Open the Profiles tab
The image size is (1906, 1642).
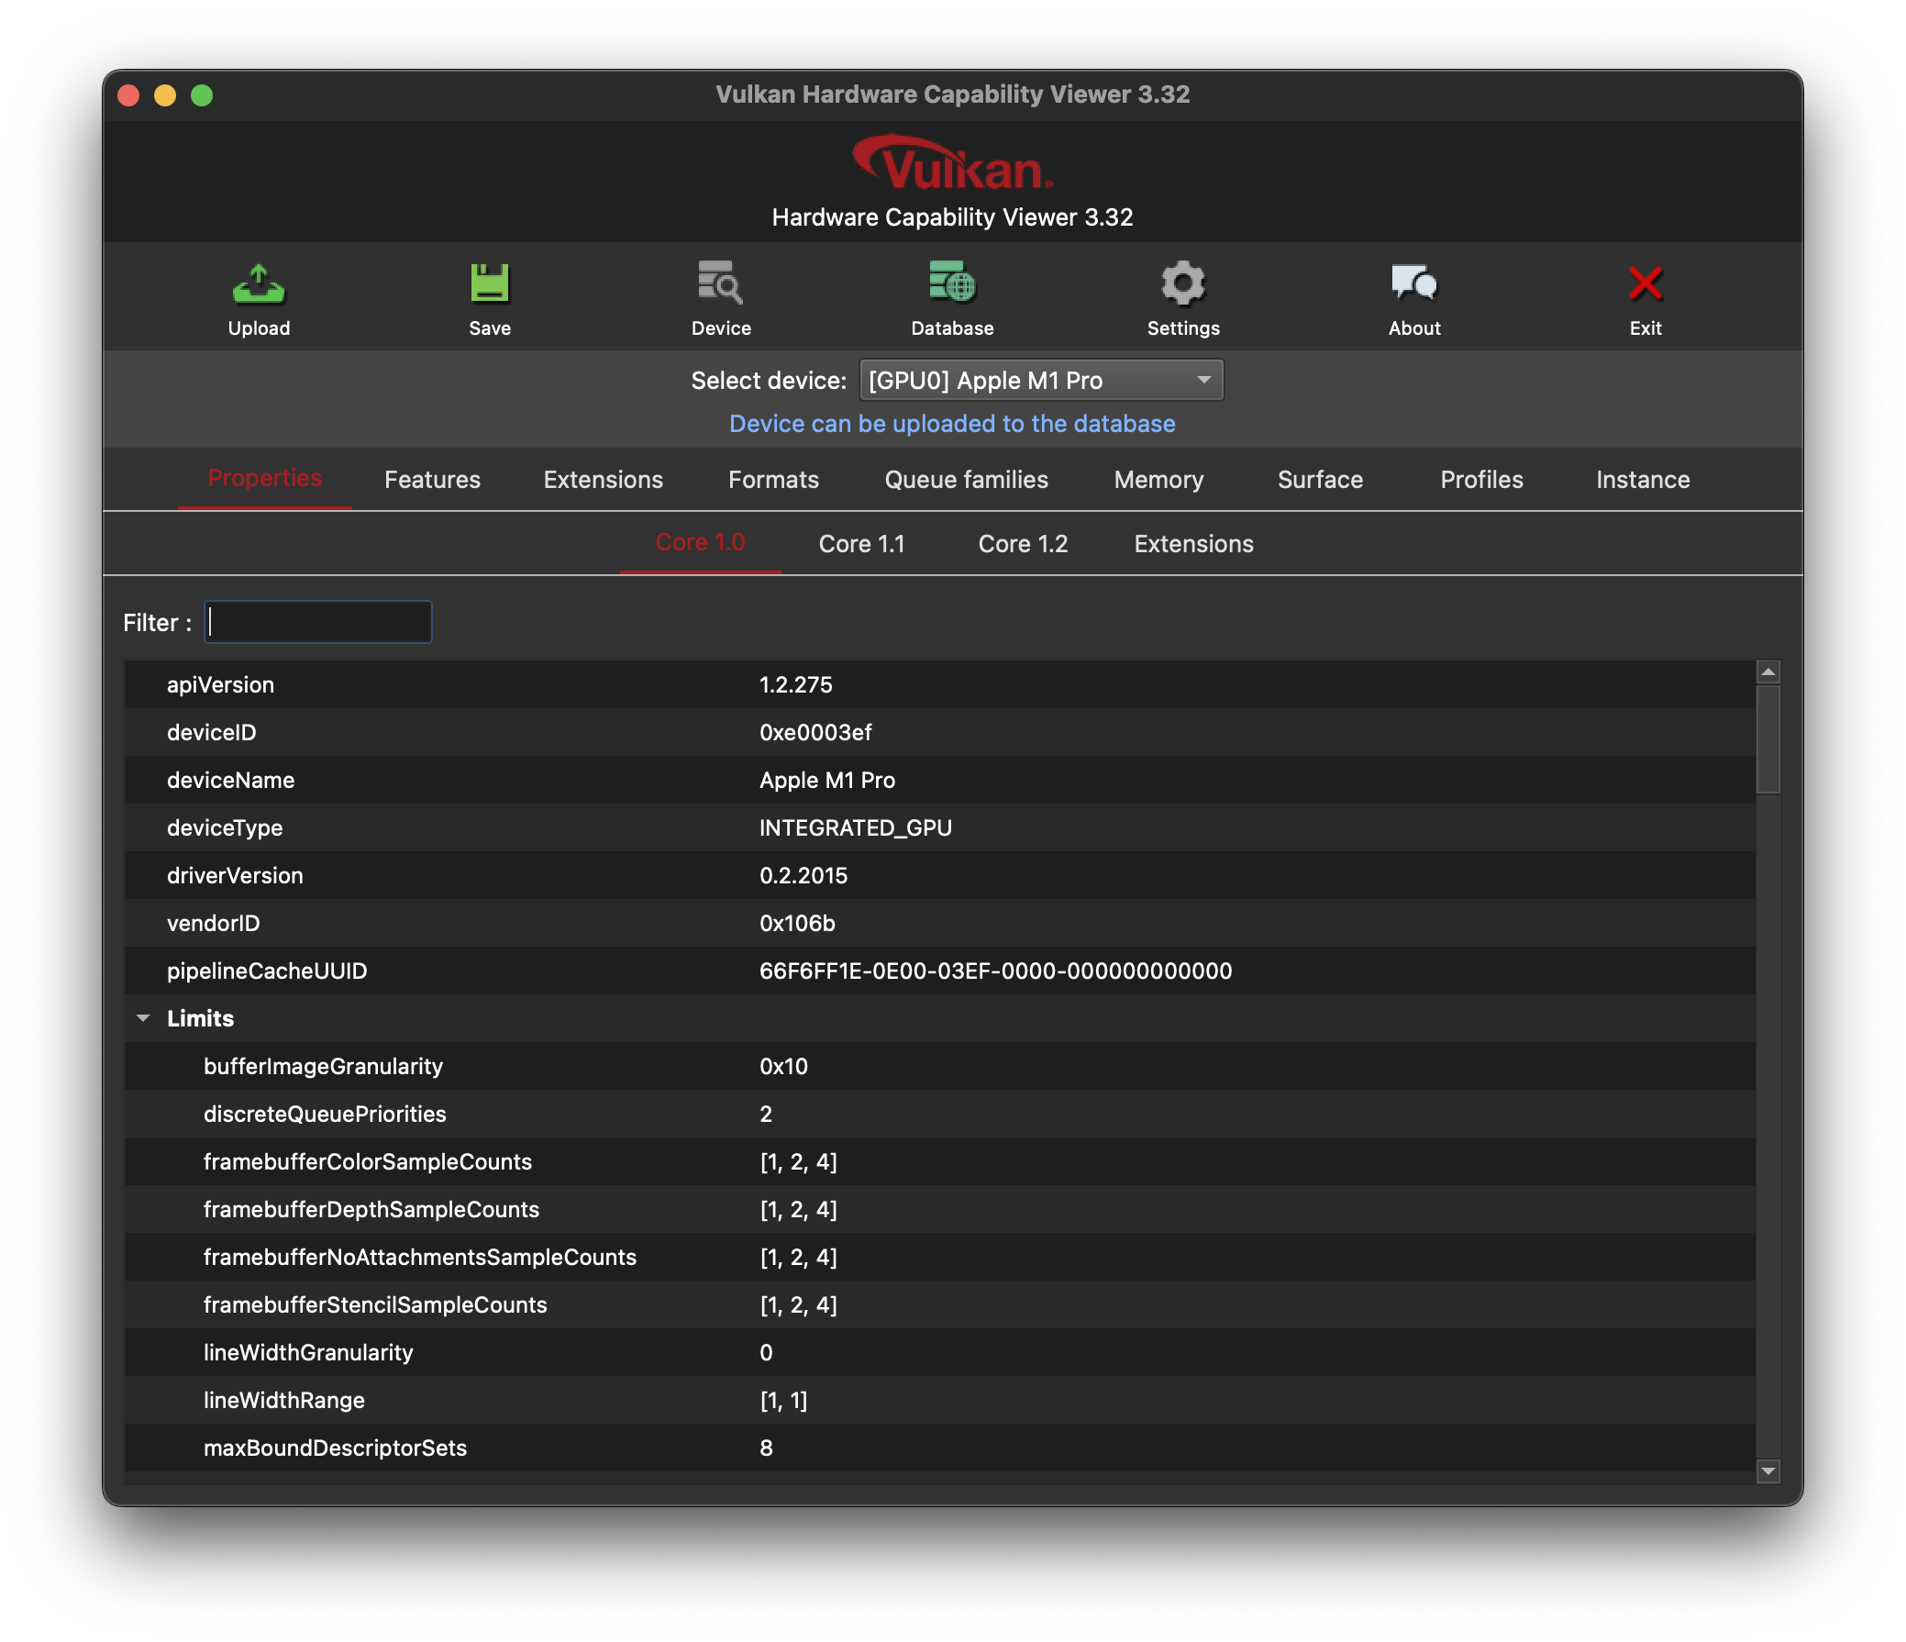coord(1481,479)
